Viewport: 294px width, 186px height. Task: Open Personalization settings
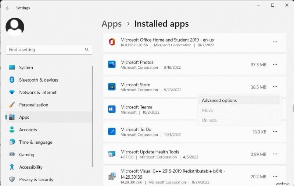pos(49,105)
